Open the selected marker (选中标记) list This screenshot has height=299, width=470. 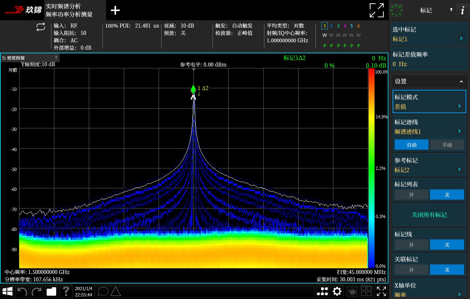(429, 34)
